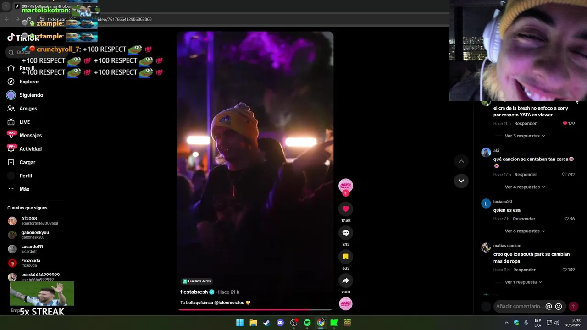Click the microphone tray icon
This screenshot has height=330, width=587.
[x=526, y=323]
